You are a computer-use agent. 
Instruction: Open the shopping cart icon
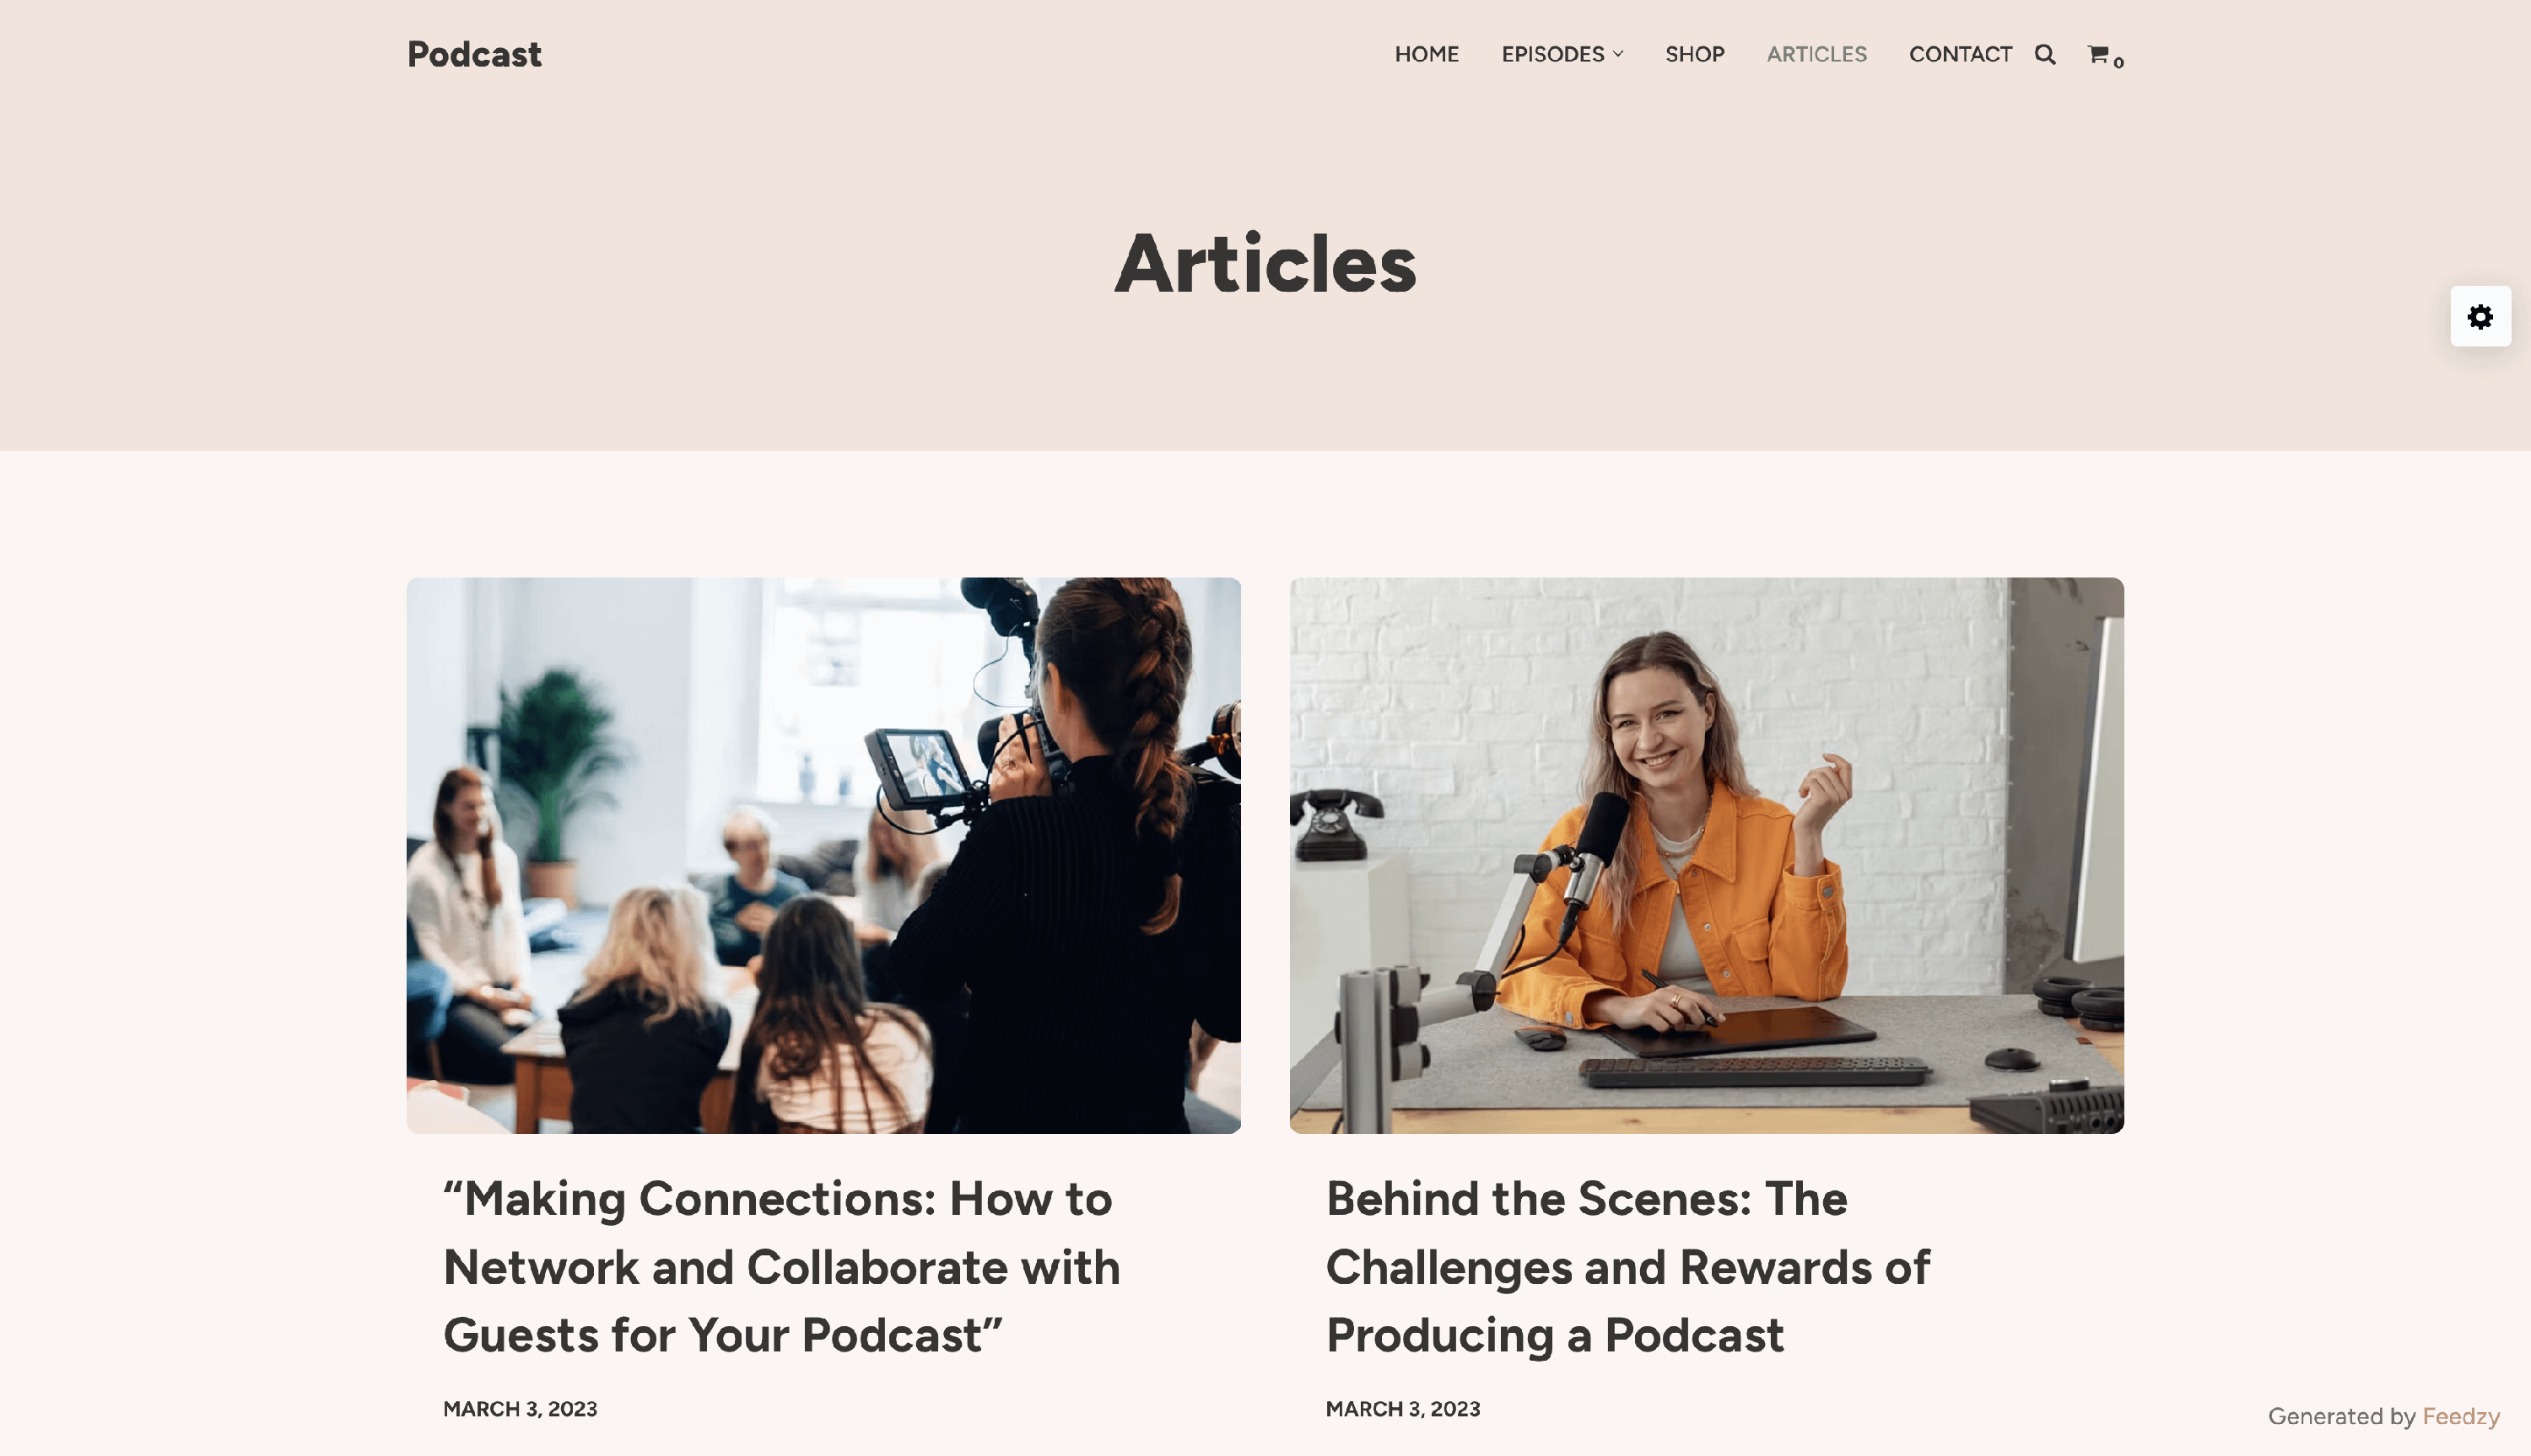click(x=2098, y=54)
